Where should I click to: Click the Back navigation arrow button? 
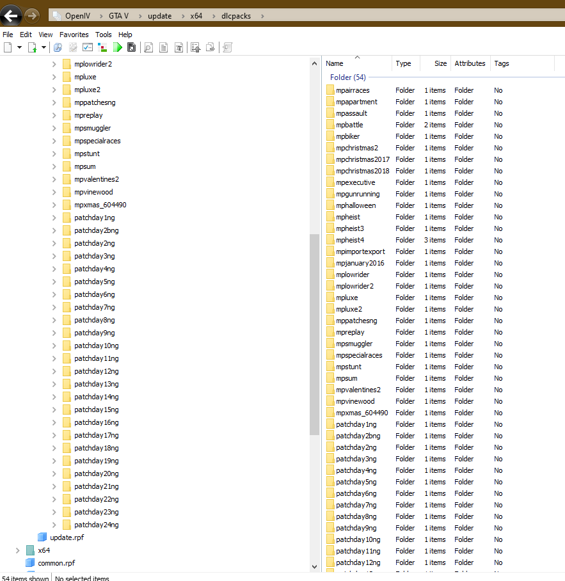click(11, 16)
